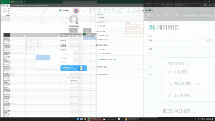Expand the 새로운 환경 로그인 알림 chevron
This screenshot has width=215, height=121.
tap(152, 60)
